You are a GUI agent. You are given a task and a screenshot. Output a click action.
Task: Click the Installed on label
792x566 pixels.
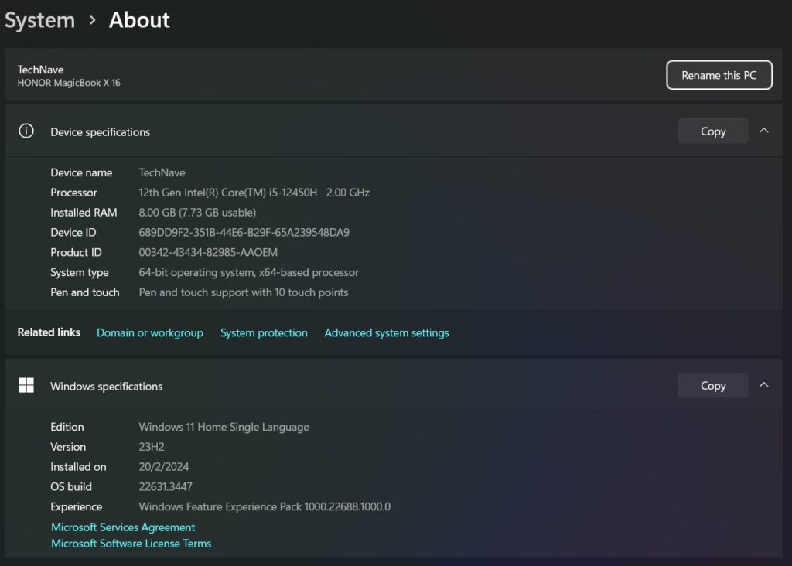pos(78,467)
